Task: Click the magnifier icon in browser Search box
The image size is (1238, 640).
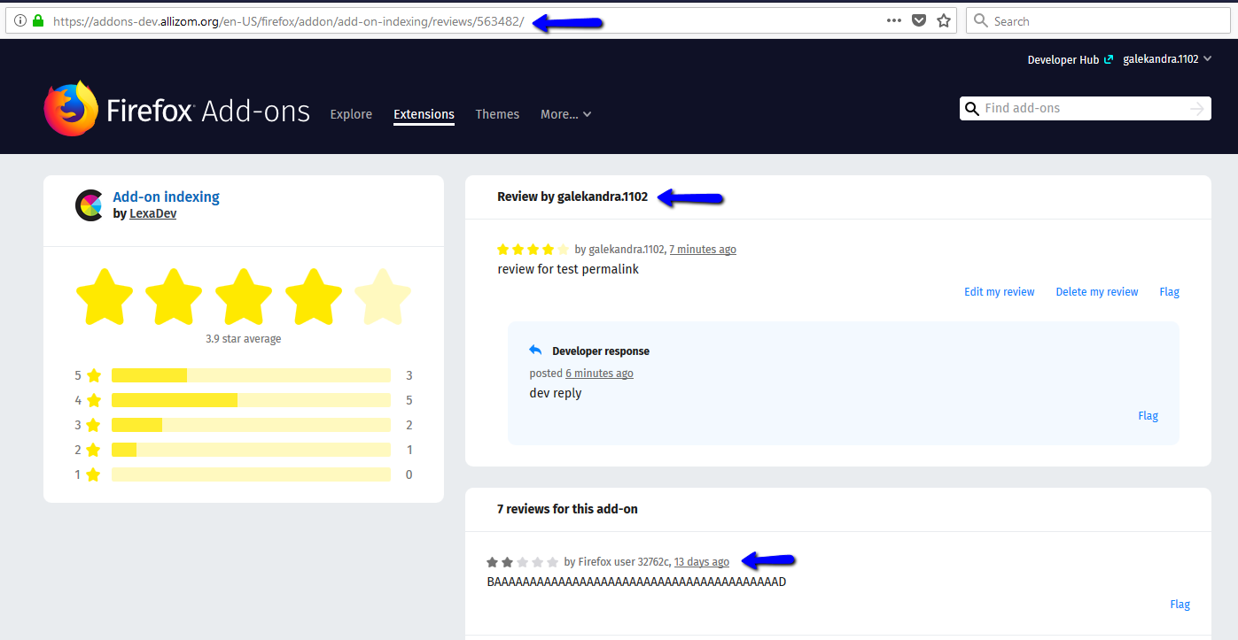Action: coord(981,20)
